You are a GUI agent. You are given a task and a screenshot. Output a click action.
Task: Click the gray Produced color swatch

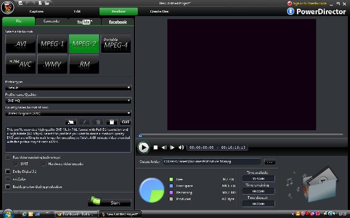tap(171, 199)
